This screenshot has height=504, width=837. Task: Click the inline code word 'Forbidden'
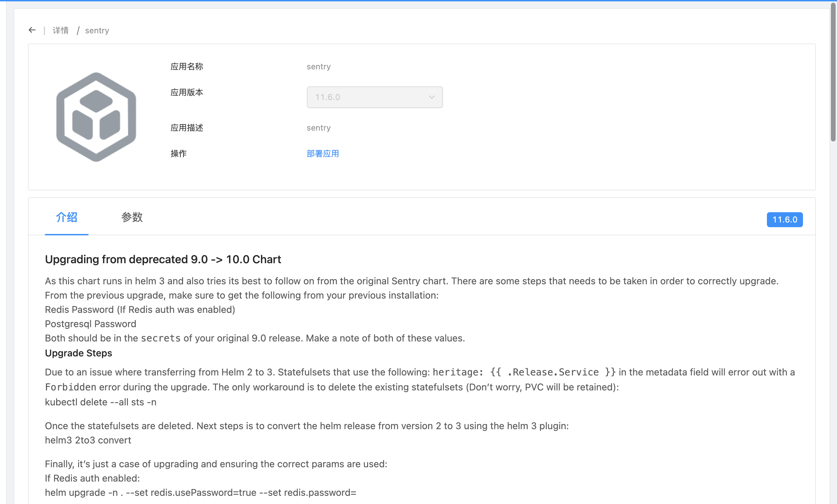point(71,387)
